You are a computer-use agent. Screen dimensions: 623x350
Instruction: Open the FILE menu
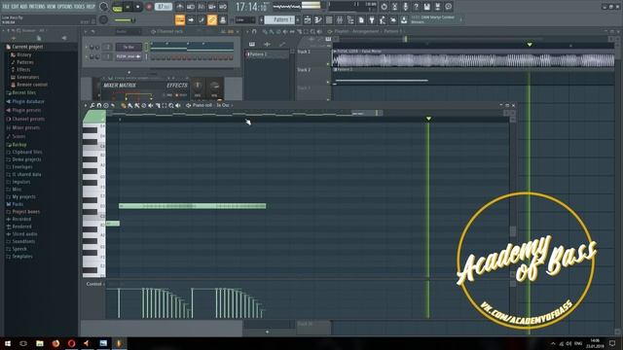click(6, 7)
